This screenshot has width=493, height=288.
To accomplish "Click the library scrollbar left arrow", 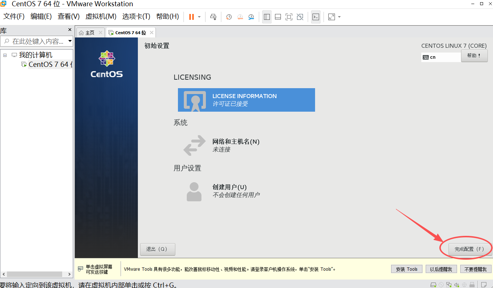I will [x=3, y=274].
